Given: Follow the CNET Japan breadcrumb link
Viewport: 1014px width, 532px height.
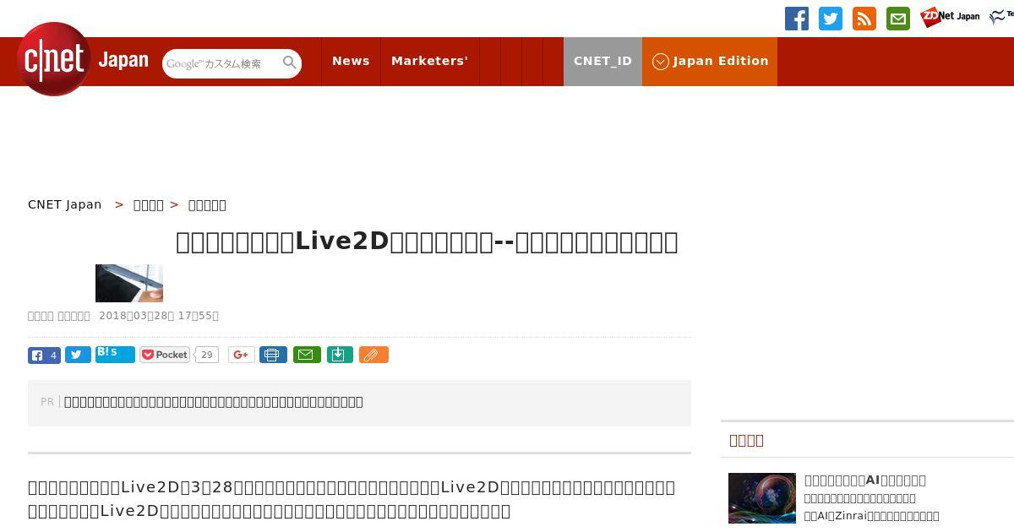Looking at the screenshot, I should pos(65,204).
